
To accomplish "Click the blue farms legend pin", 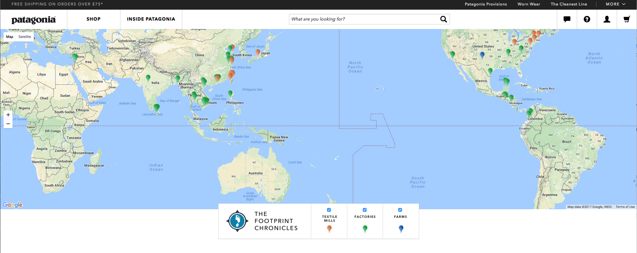I will pos(401,229).
